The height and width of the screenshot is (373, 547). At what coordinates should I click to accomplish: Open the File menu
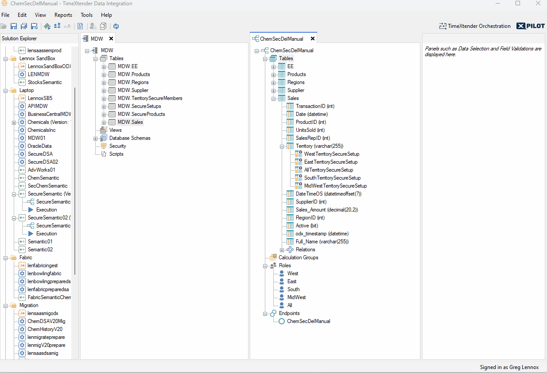pyautogui.click(x=5, y=15)
